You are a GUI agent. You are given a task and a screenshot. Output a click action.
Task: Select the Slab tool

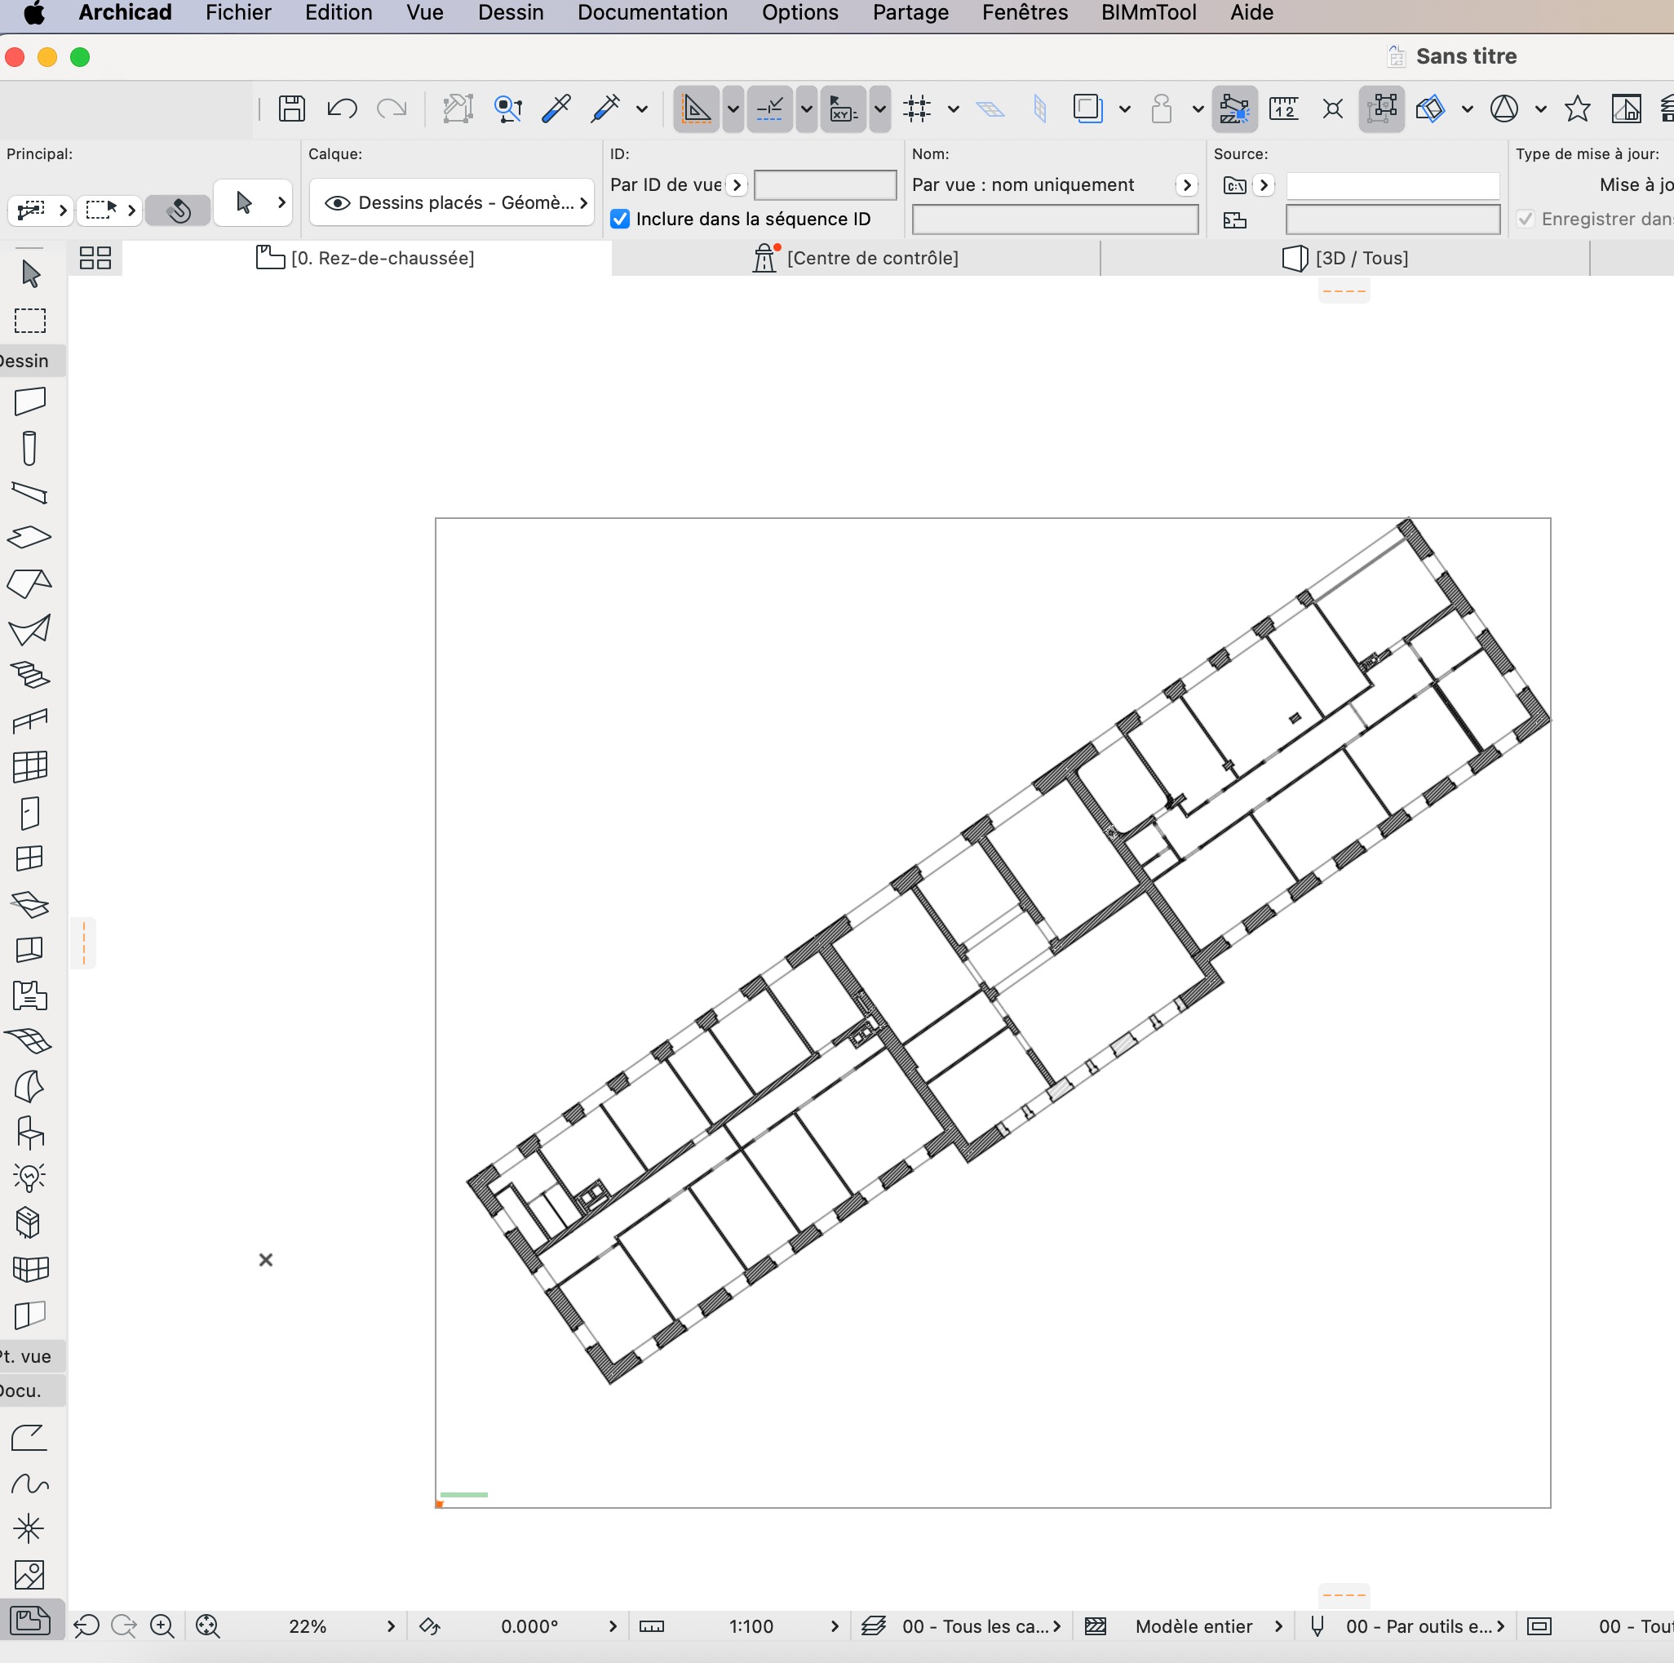[x=29, y=537]
